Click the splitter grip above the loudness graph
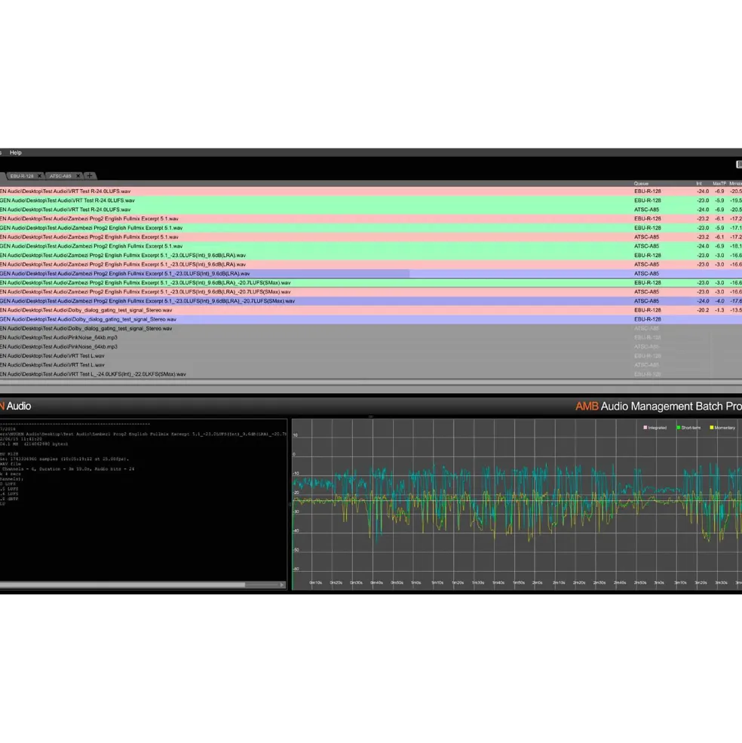Viewport: 742px width, 743px height. (371, 416)
